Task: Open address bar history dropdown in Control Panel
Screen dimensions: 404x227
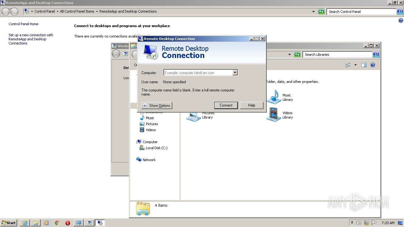Action: pos(313,12)
